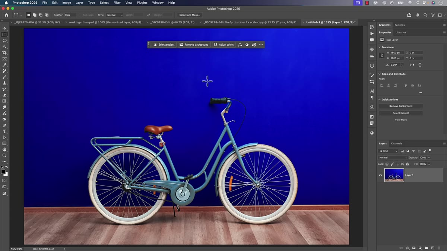The height and width of the screenshot is (251, 447).
Task: Select the Hand tool
Action: click(4, 150)
